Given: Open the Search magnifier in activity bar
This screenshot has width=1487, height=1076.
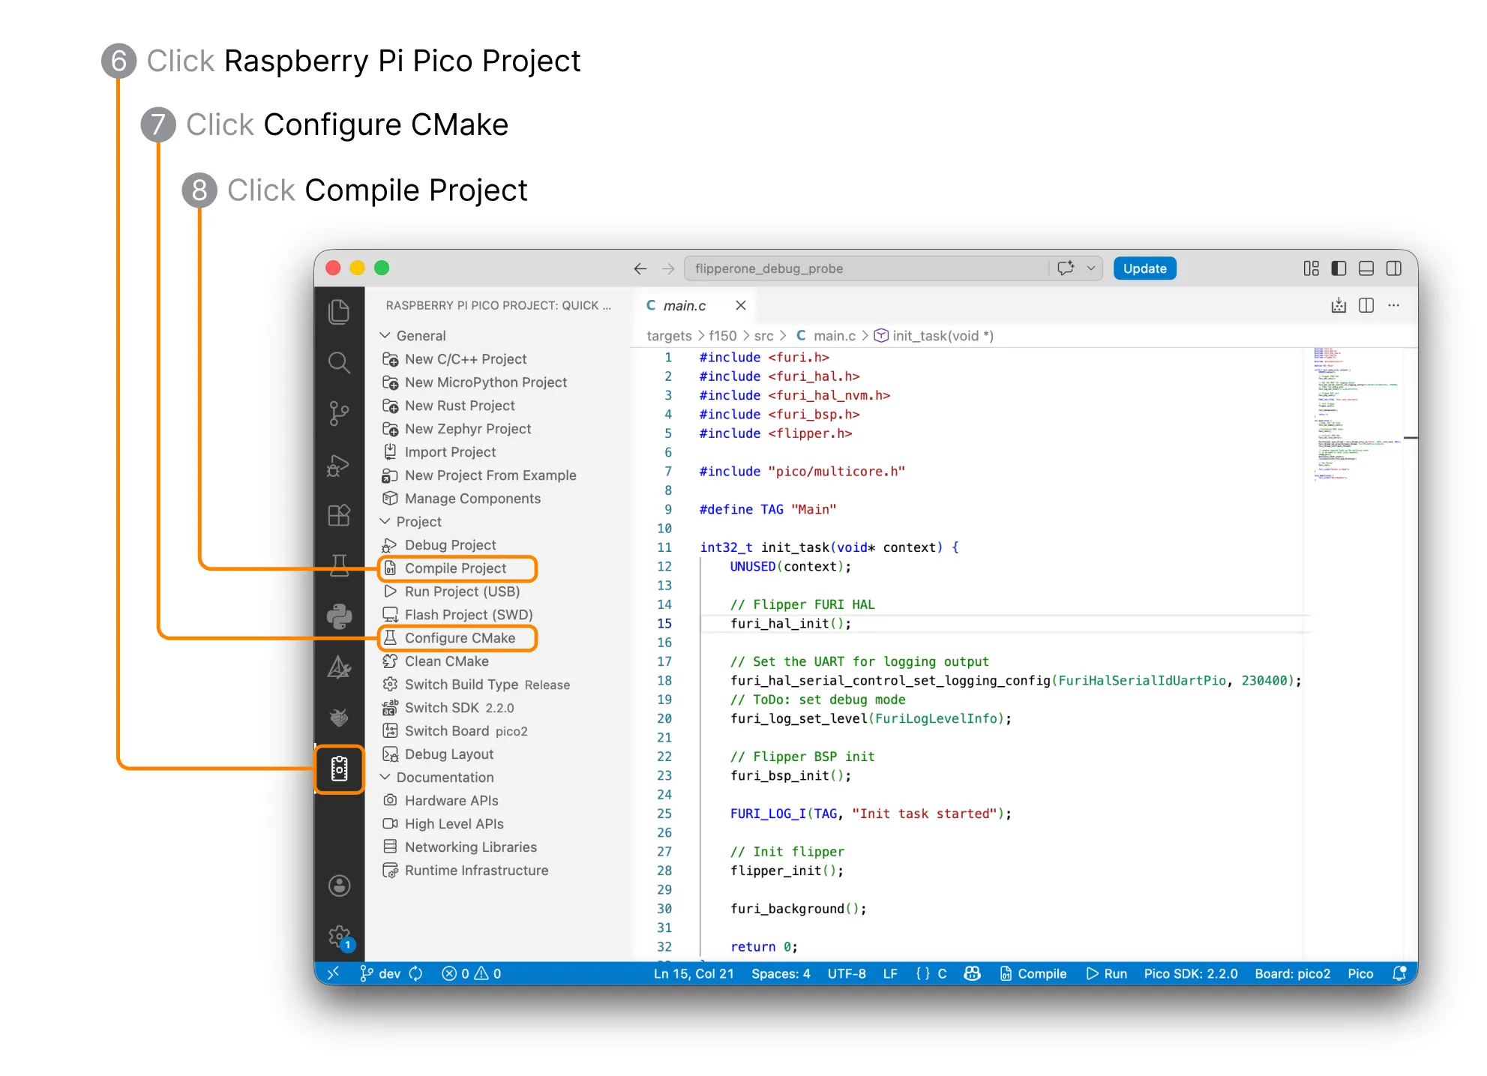Looking at the screenshot, I should (x=339, y=363).
